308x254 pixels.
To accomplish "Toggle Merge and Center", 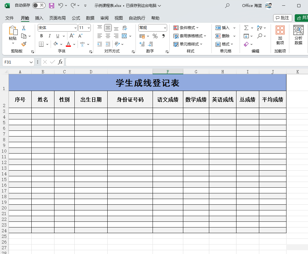I will click(x=124, y=36).
